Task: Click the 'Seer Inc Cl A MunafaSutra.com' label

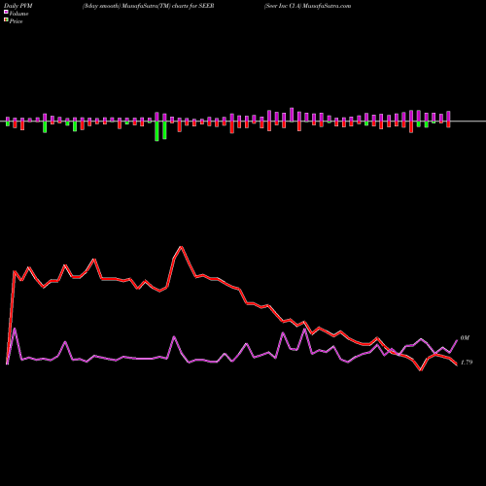Action: 307,6
